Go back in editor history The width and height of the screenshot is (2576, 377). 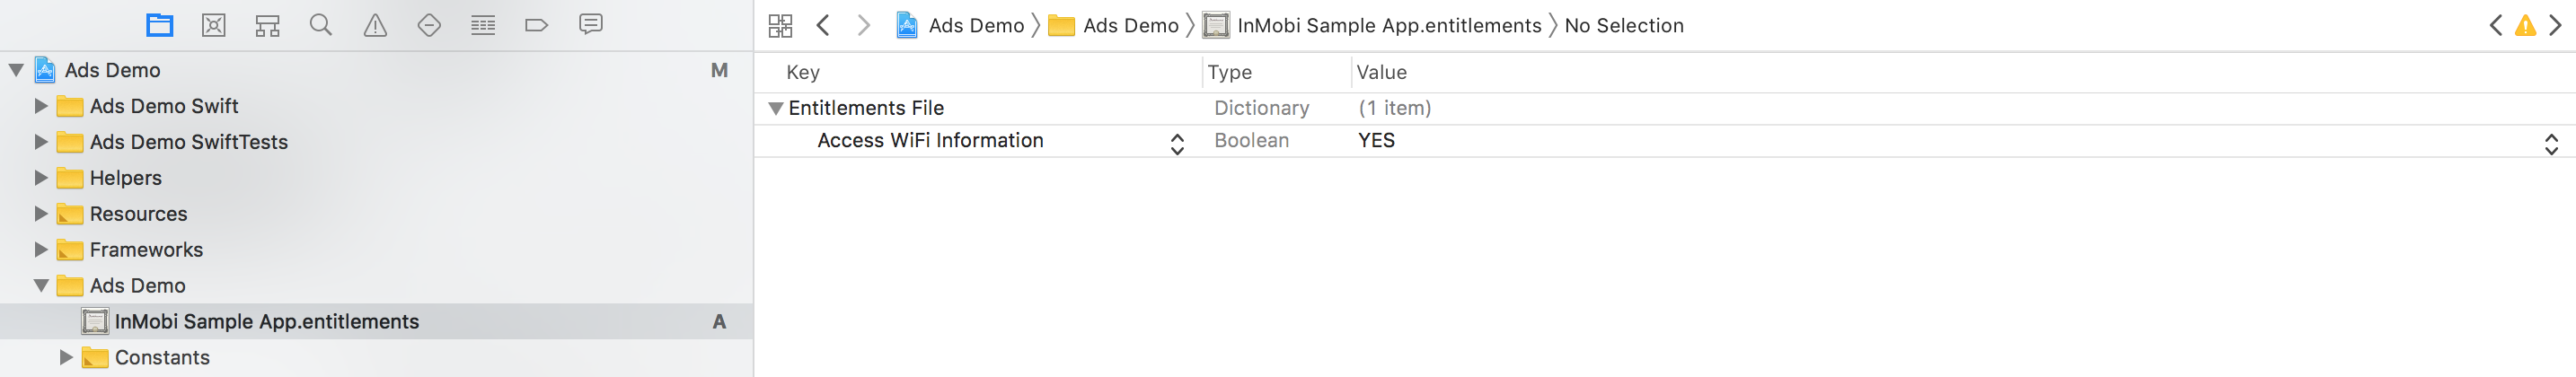(823, 25)
